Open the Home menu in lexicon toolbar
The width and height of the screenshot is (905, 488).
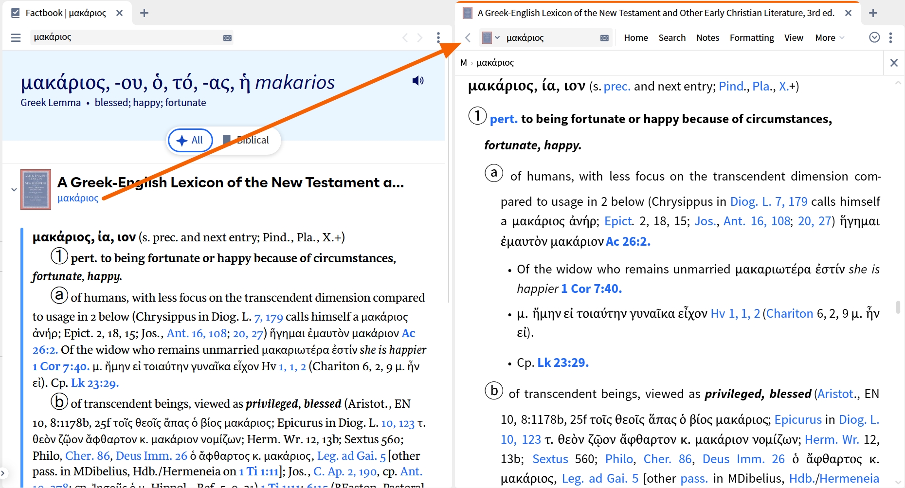point(636,37)
